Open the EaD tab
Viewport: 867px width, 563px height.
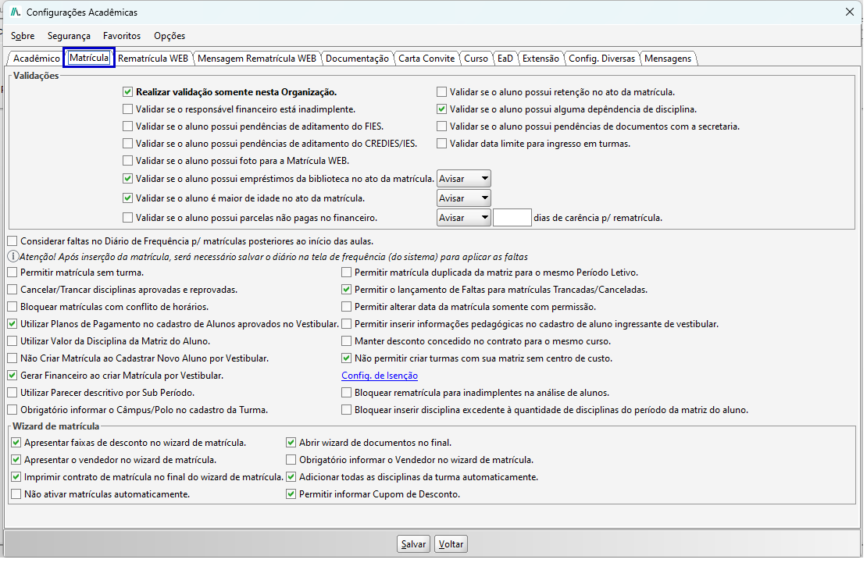pos(505,58)
